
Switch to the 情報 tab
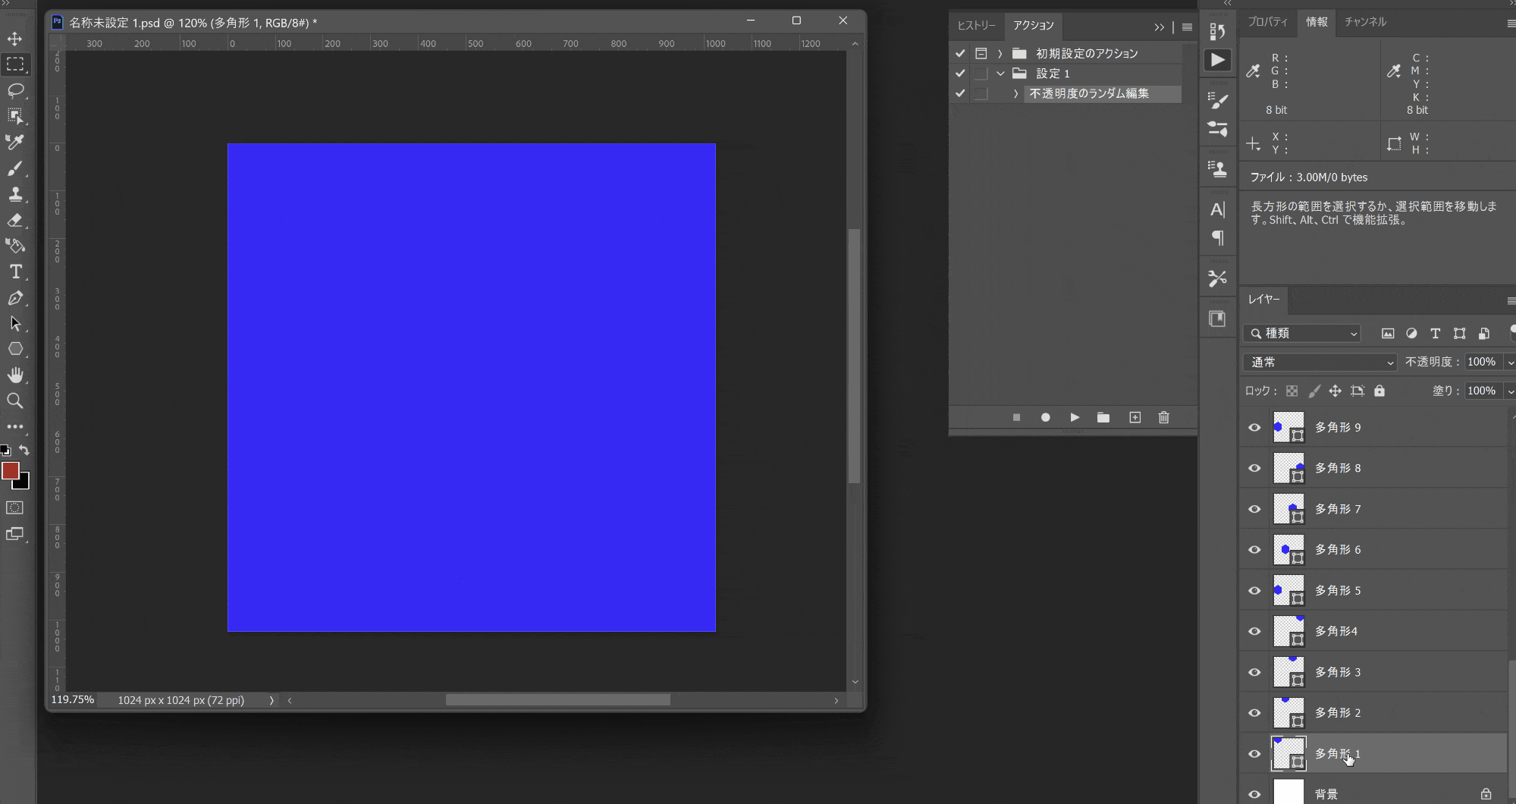tap(1317, 22)
